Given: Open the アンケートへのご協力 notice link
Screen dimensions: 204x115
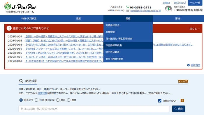Looking at the screenshot, I should tap(64, 49).
